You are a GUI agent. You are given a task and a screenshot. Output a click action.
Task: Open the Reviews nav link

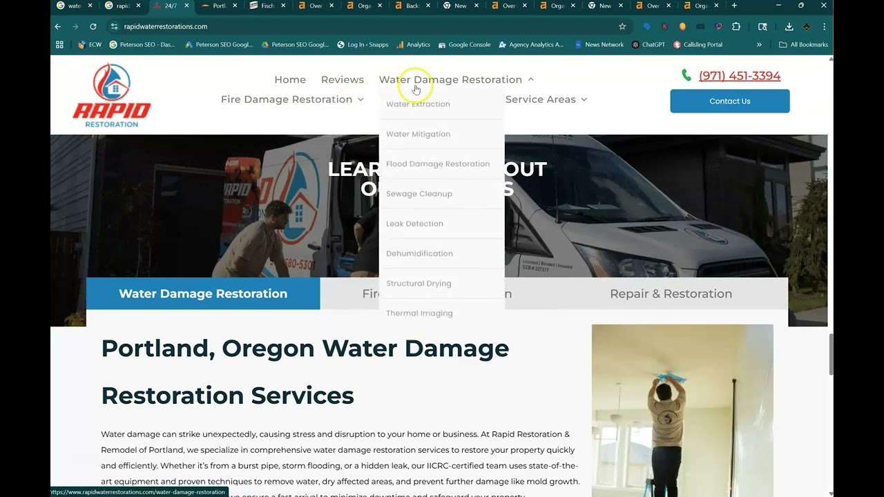click(x=343, y=79)
